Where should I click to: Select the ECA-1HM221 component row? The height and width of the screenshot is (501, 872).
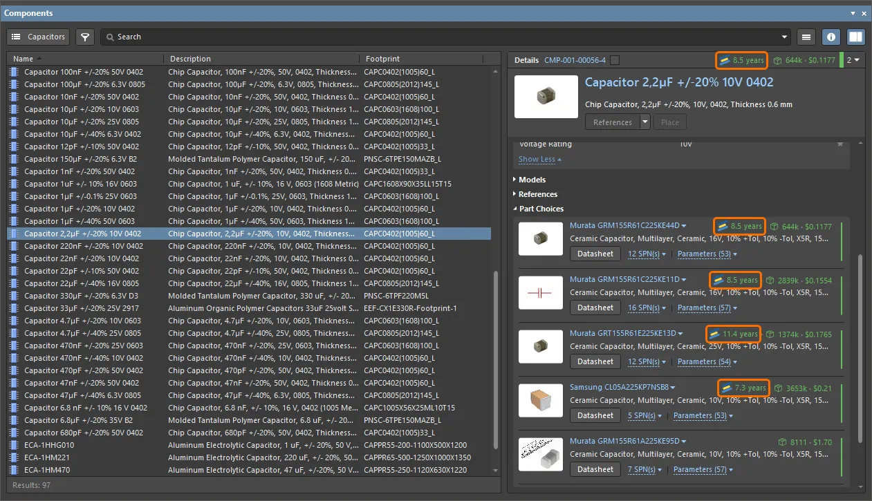coord(49,457)
